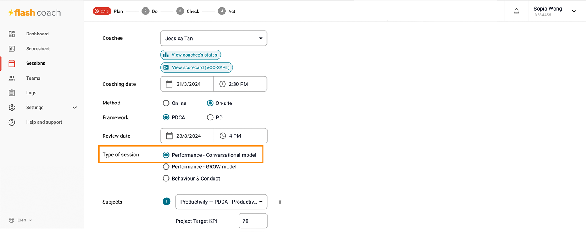
Task: Click the Logs clipboard icon
Action: pyautogui.click(x=12, y=93)
